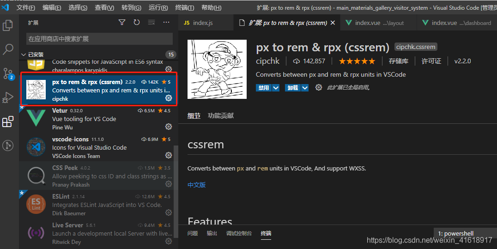Screen dimensions: 497x249
Task: Click the 卸载 uninstall button
Action: [x=293, y=88]
